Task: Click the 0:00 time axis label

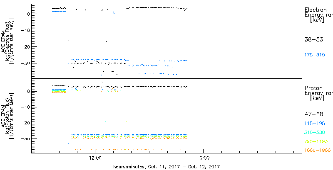Action: [x=205, y=158]
